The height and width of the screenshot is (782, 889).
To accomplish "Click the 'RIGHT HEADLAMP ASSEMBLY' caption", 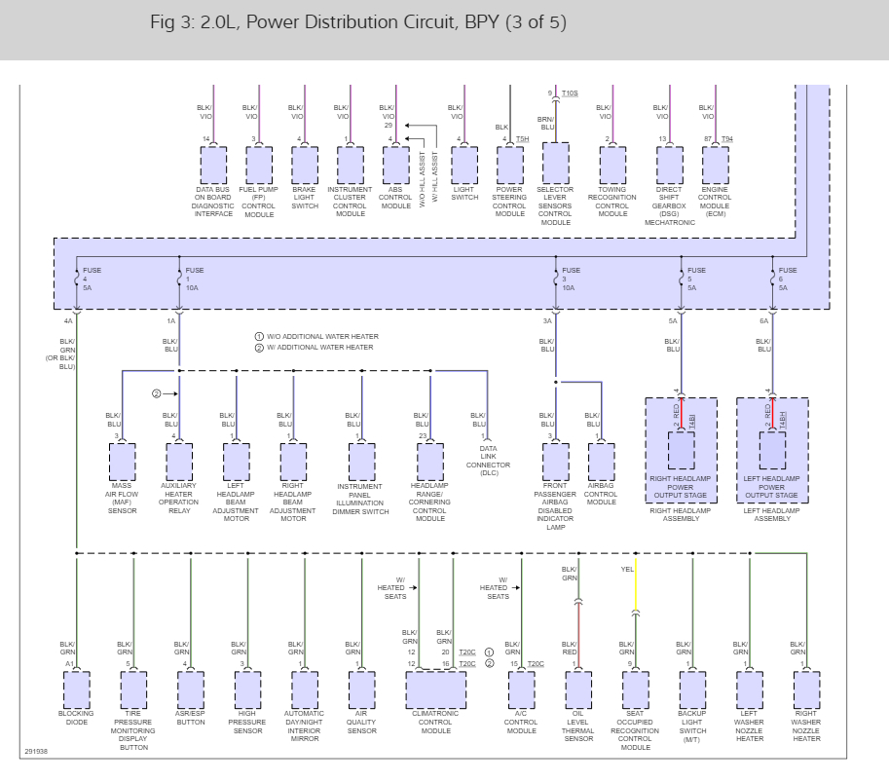I will point(681,515).
